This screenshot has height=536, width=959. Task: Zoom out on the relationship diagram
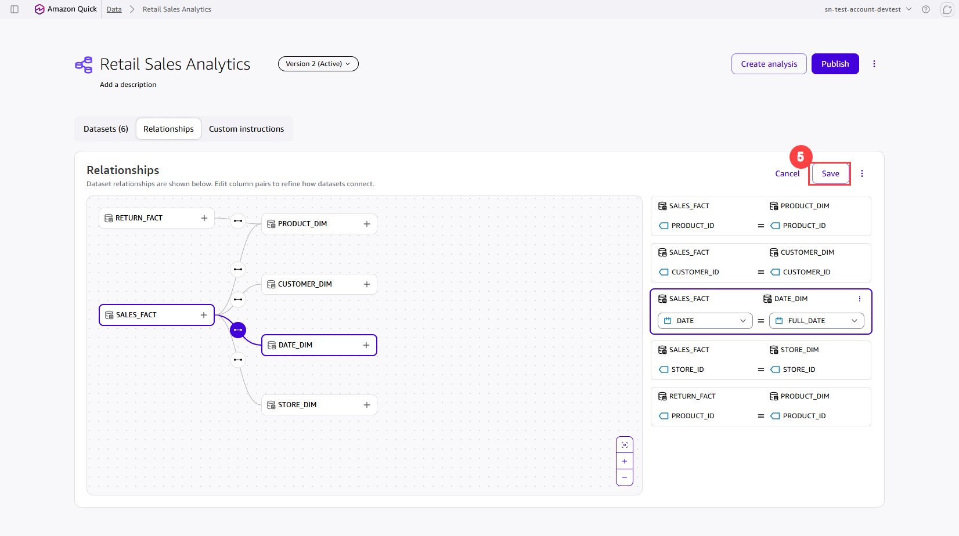coord(625,477)
